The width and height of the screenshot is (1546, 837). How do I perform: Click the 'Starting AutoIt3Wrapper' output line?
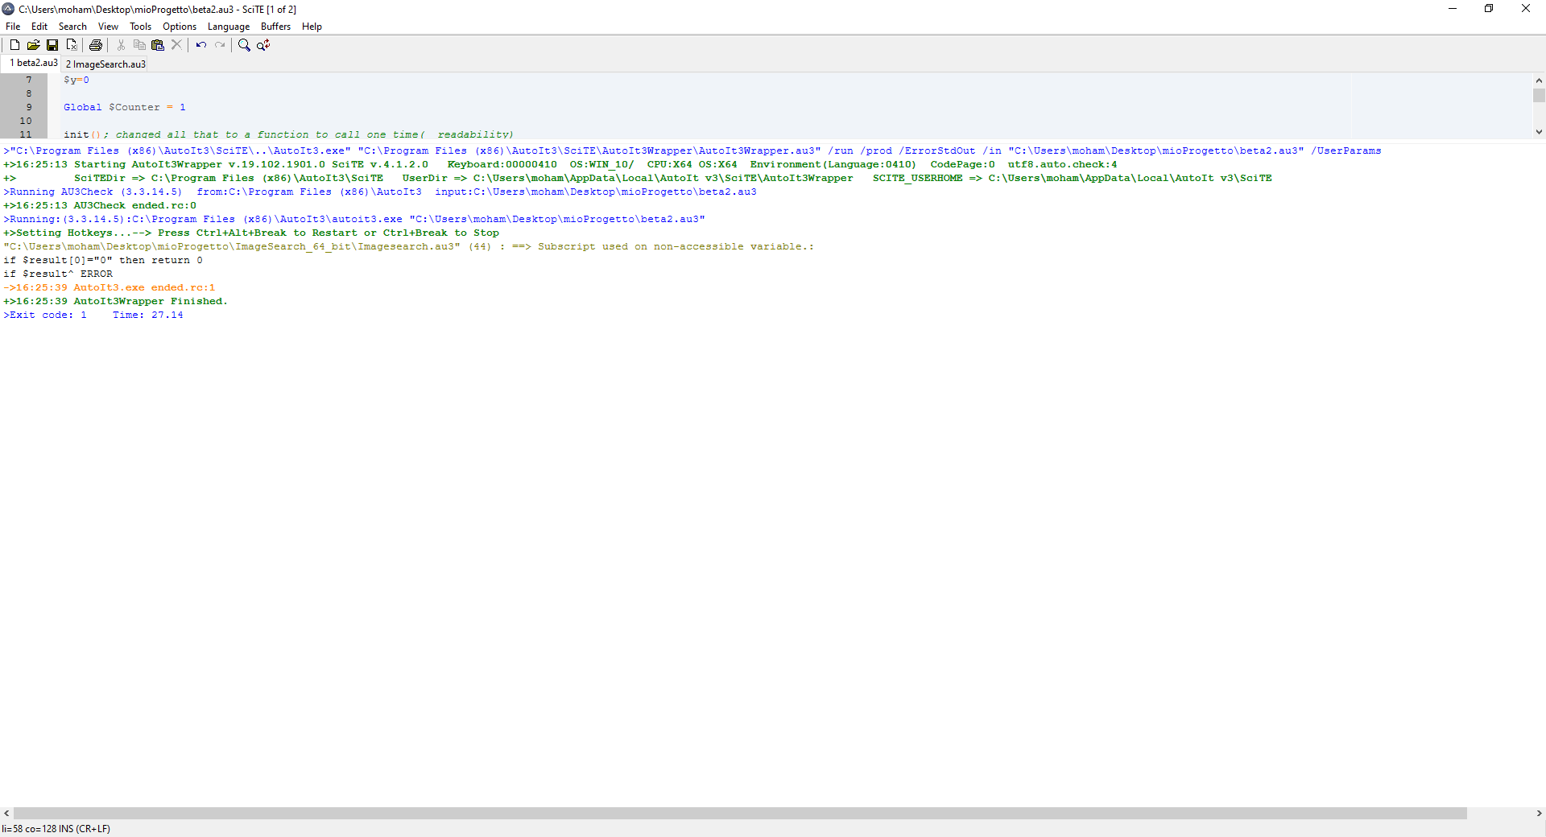560,164
